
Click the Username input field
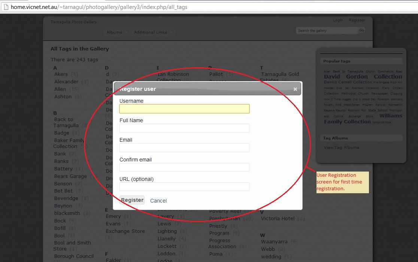point(184,109)
